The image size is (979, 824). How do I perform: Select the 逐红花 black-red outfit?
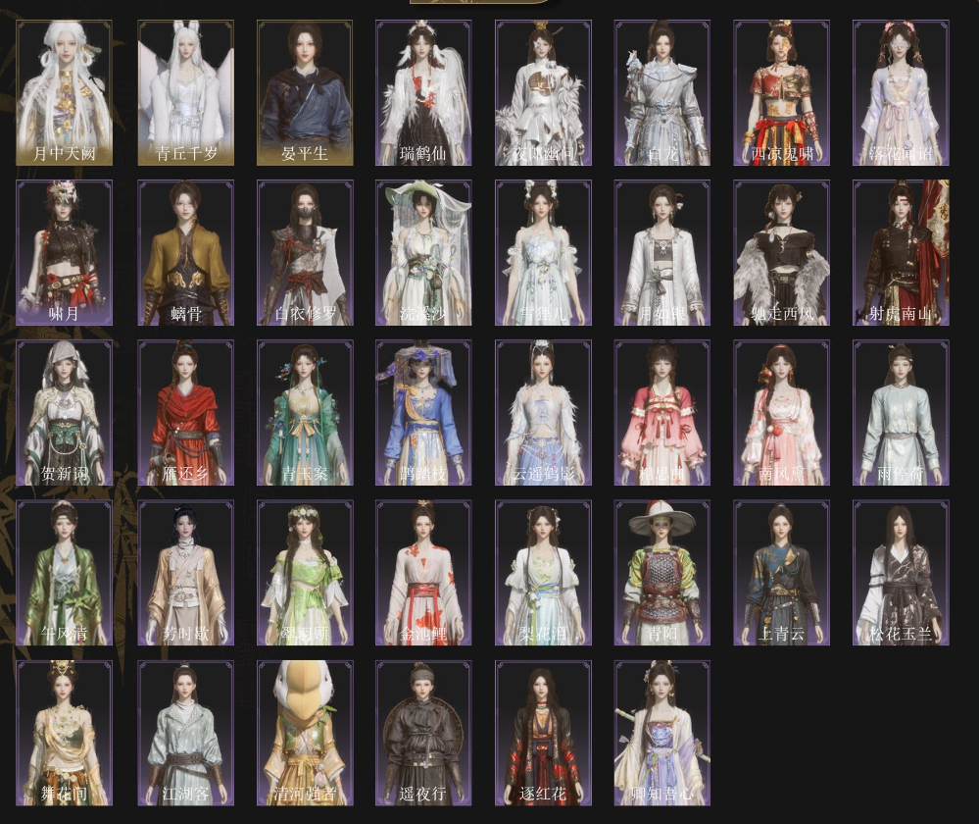click(x=543, y=733)
